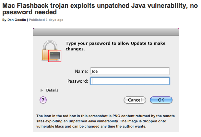Click the caption's last line about vulnerable Macs

91,127
